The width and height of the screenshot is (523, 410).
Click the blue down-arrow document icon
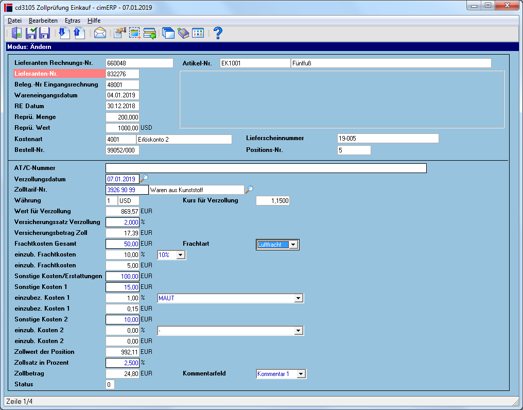pyautogui.click(x=64, y=33)
